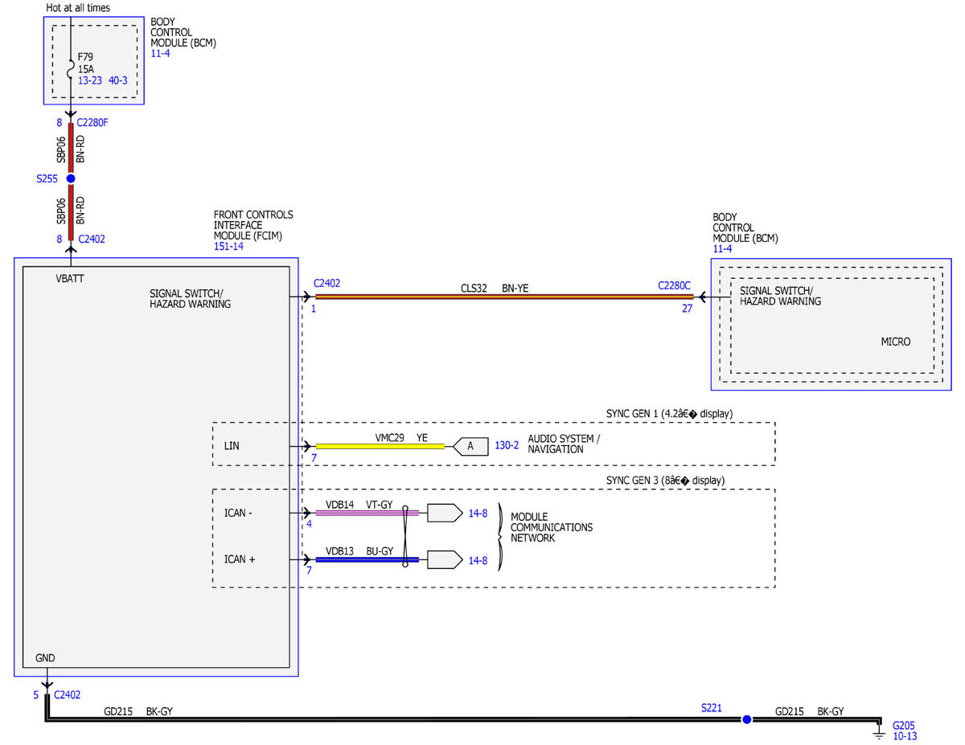Image resolution: width=965 pixels, height=745 pixels.
Task: Open the 11-4 reference under top-left BCM
Action: point(160,53)
